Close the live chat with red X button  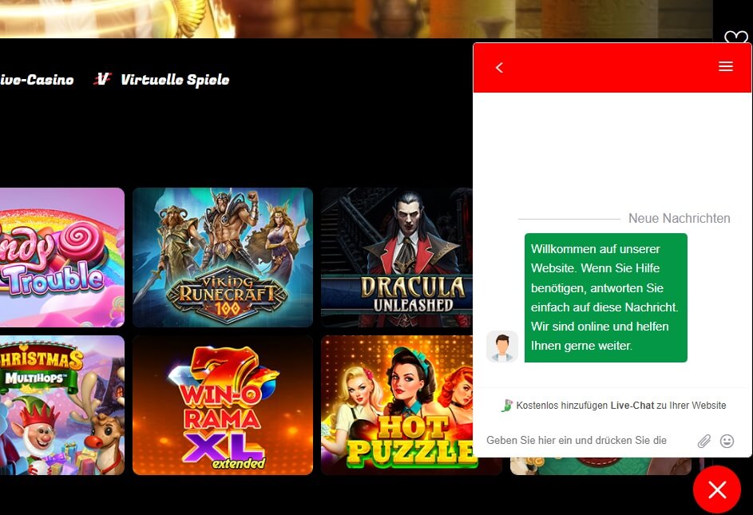point(717,490)
